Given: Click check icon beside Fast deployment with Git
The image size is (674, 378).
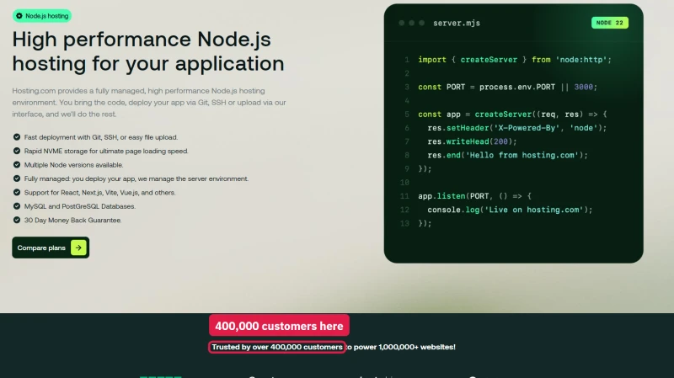Looking at the screenshot, I should coord(17,137).
